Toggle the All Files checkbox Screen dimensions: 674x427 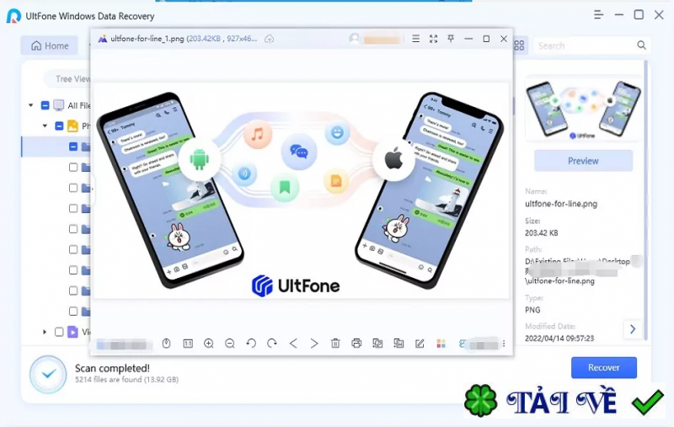(x=45, y=105)
